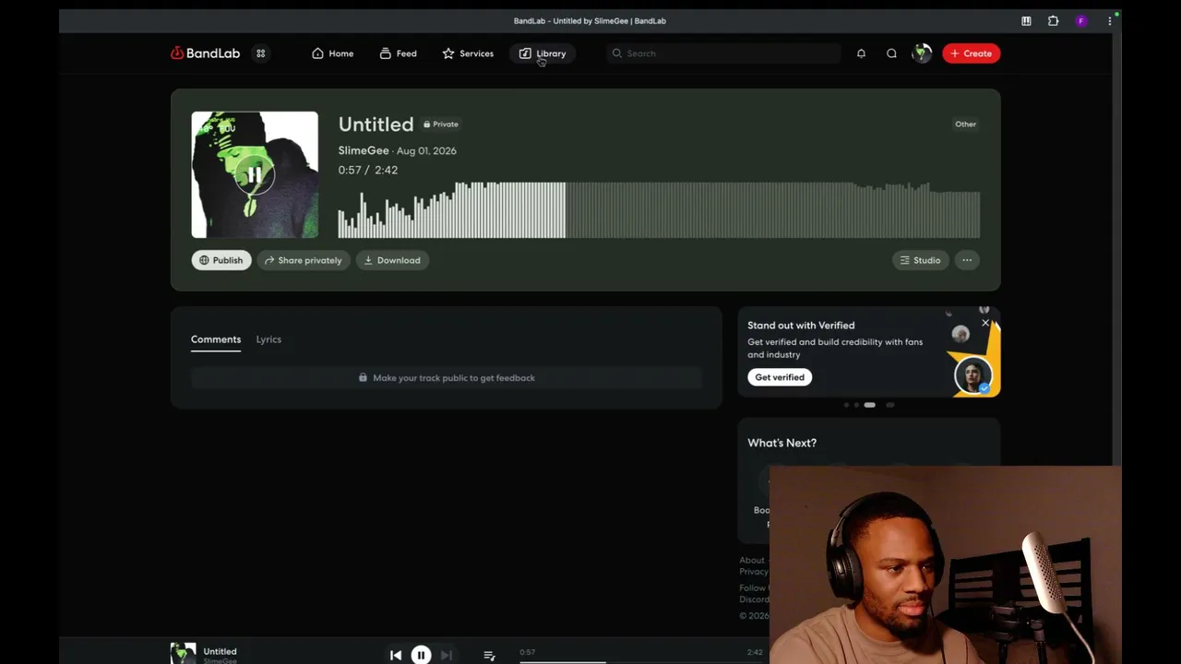
Task: Click the Publish button
Action: point(221,260)
